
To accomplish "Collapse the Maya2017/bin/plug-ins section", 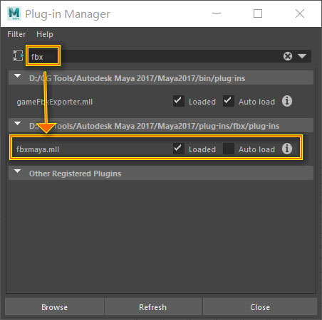I will coord(17,76).
